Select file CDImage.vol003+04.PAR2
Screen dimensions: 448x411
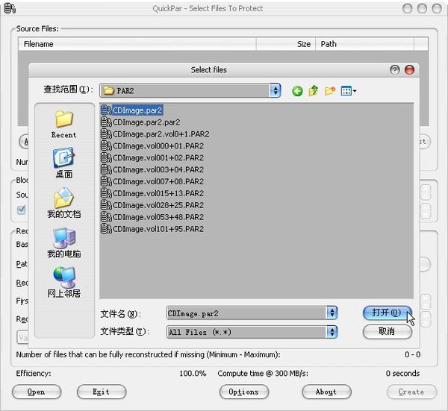coord(152,169)
